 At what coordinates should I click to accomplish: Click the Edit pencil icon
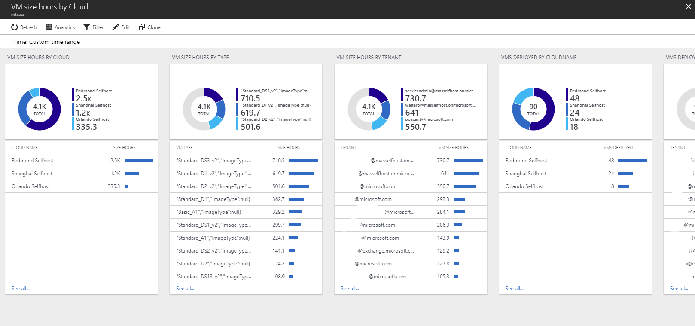pyautogui.click(x=115, y=27)
